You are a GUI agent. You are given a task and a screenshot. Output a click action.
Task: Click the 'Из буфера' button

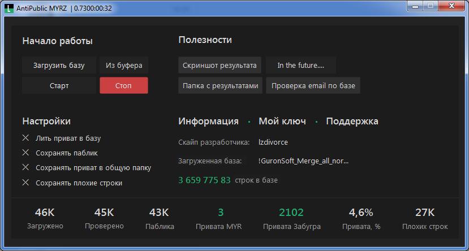(124, 66)
